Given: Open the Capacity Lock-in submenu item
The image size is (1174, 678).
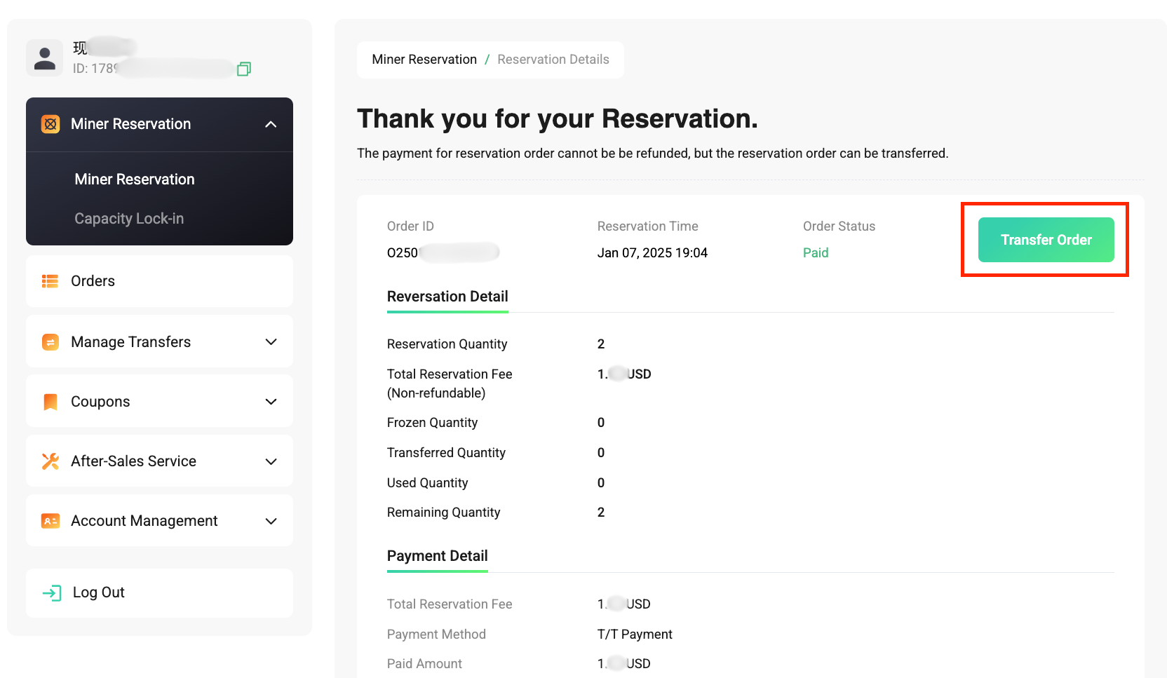Looking at the screenshot, I should point(129,219).
